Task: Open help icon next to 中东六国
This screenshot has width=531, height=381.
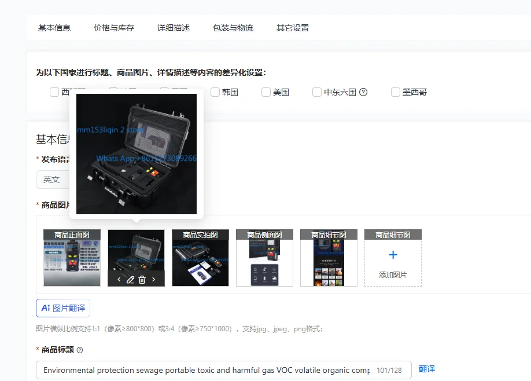Action: coord(363,92)
